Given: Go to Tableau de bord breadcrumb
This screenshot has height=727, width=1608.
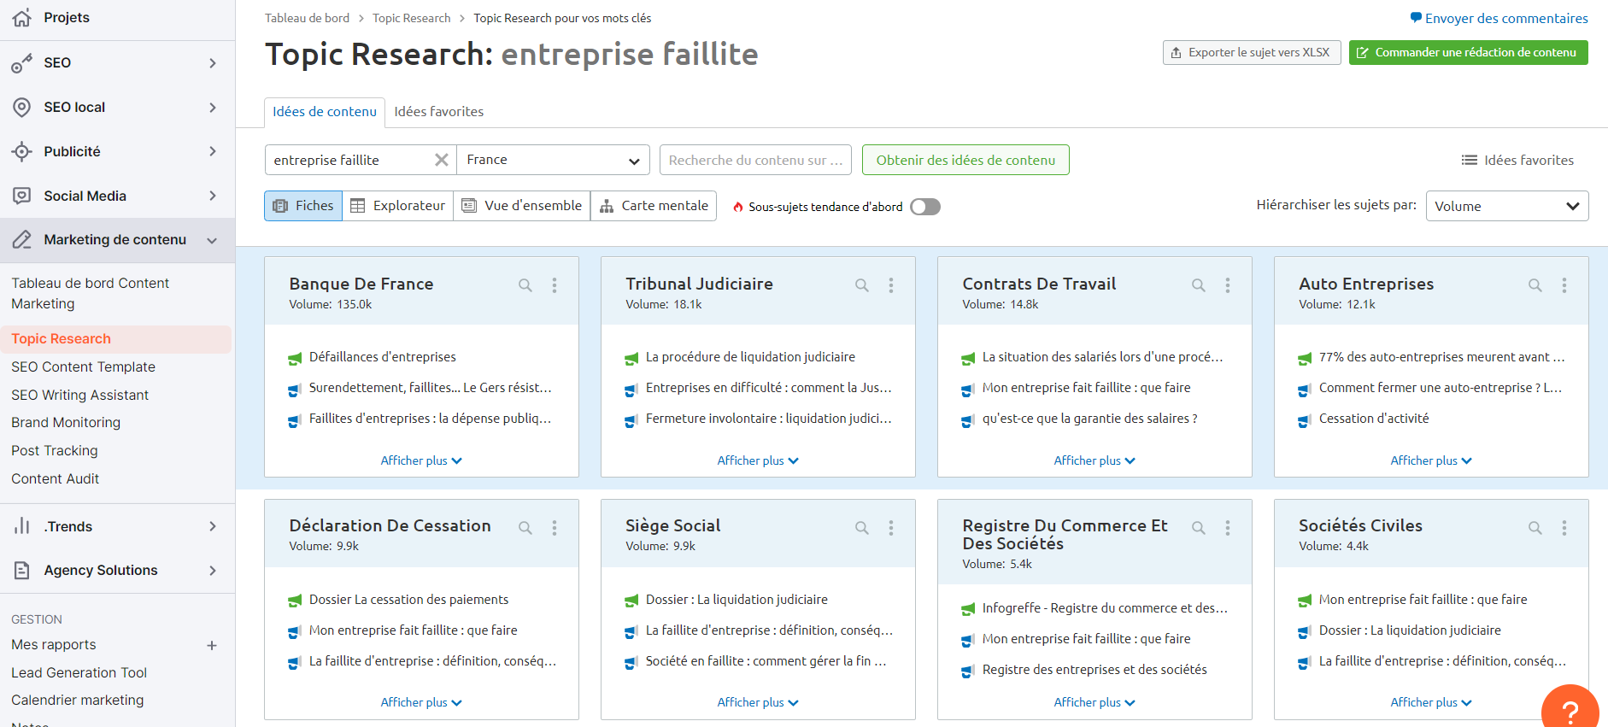Looking at the screenshot, I should 307,18.
